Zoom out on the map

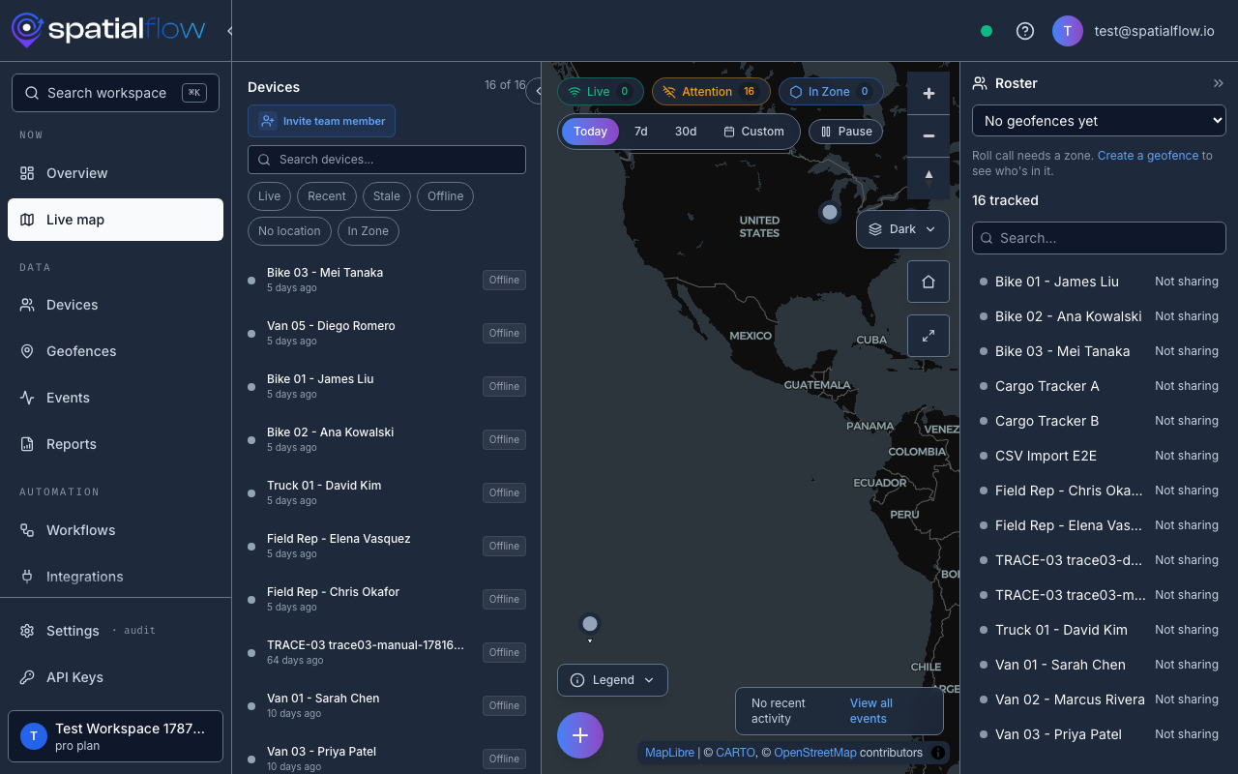(x=928, y=135)
